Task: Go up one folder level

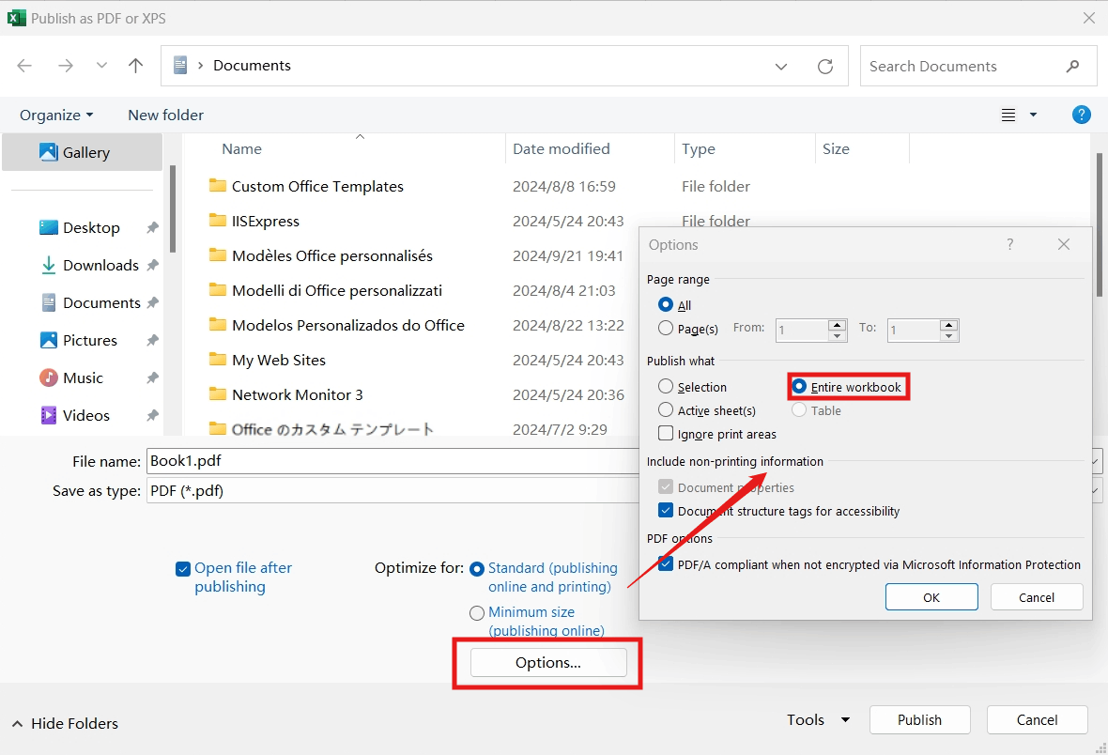Action: pos(135,66)
